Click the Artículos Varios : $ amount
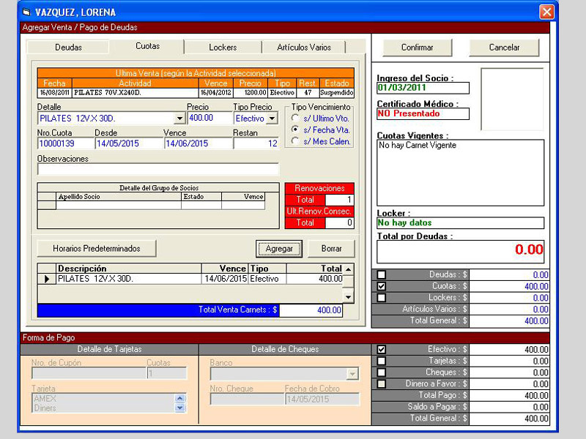 click(x=509, y=309)
